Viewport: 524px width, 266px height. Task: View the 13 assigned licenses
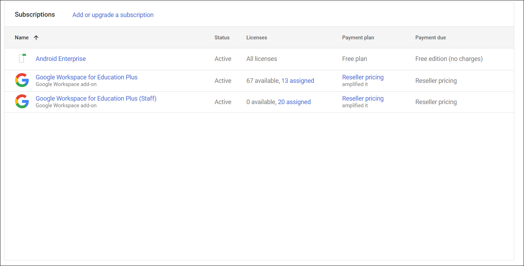[x=298, y=81]
